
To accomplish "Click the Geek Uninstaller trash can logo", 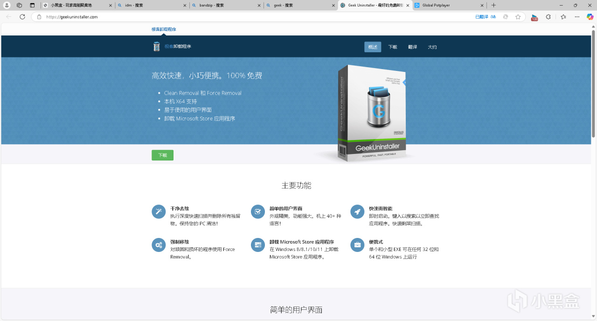I will click(157, 46).
